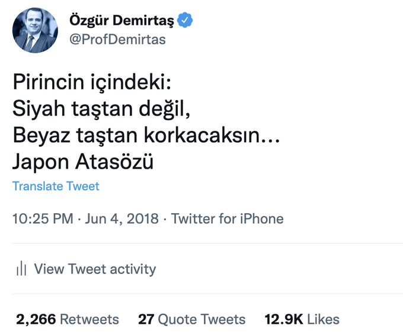Click the bold 27 quote count number
The image size is (403, 335).
tap(146, 320)
